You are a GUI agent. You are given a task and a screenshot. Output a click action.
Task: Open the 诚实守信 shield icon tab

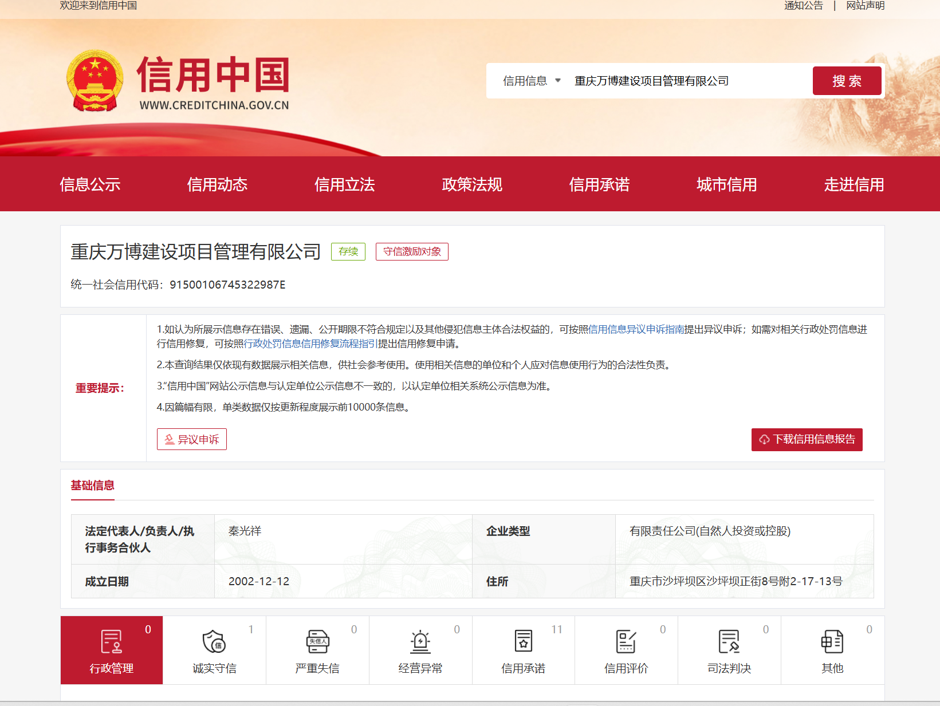click(x=214, y=641)
